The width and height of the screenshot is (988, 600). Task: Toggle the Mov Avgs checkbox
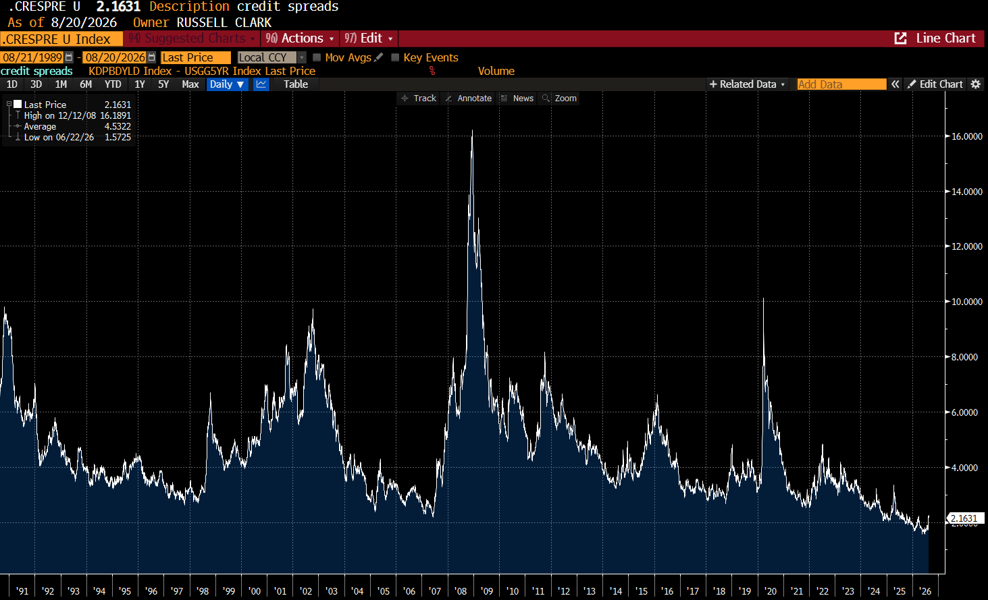(x=317, y=57)
